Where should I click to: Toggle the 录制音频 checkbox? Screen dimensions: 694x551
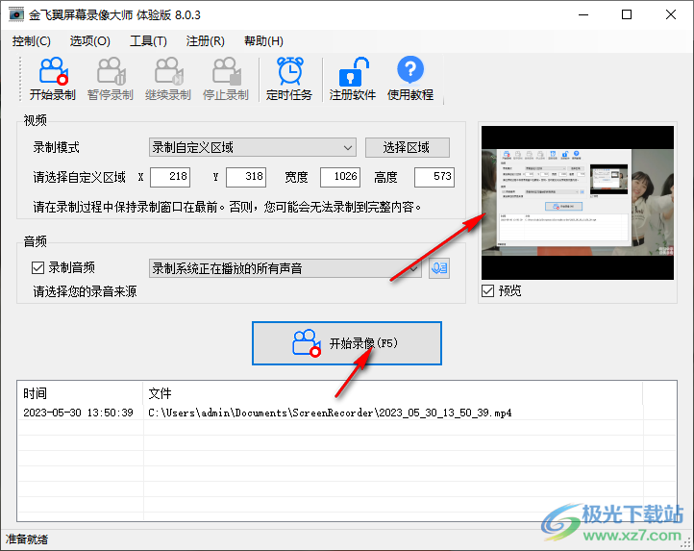[38, 267]
